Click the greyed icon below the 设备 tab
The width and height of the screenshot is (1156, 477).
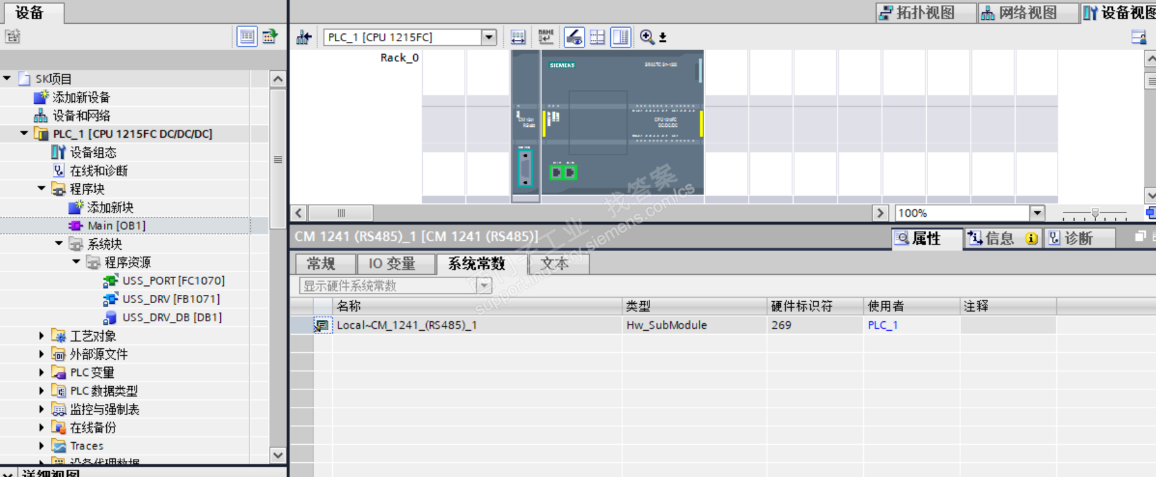13,37
